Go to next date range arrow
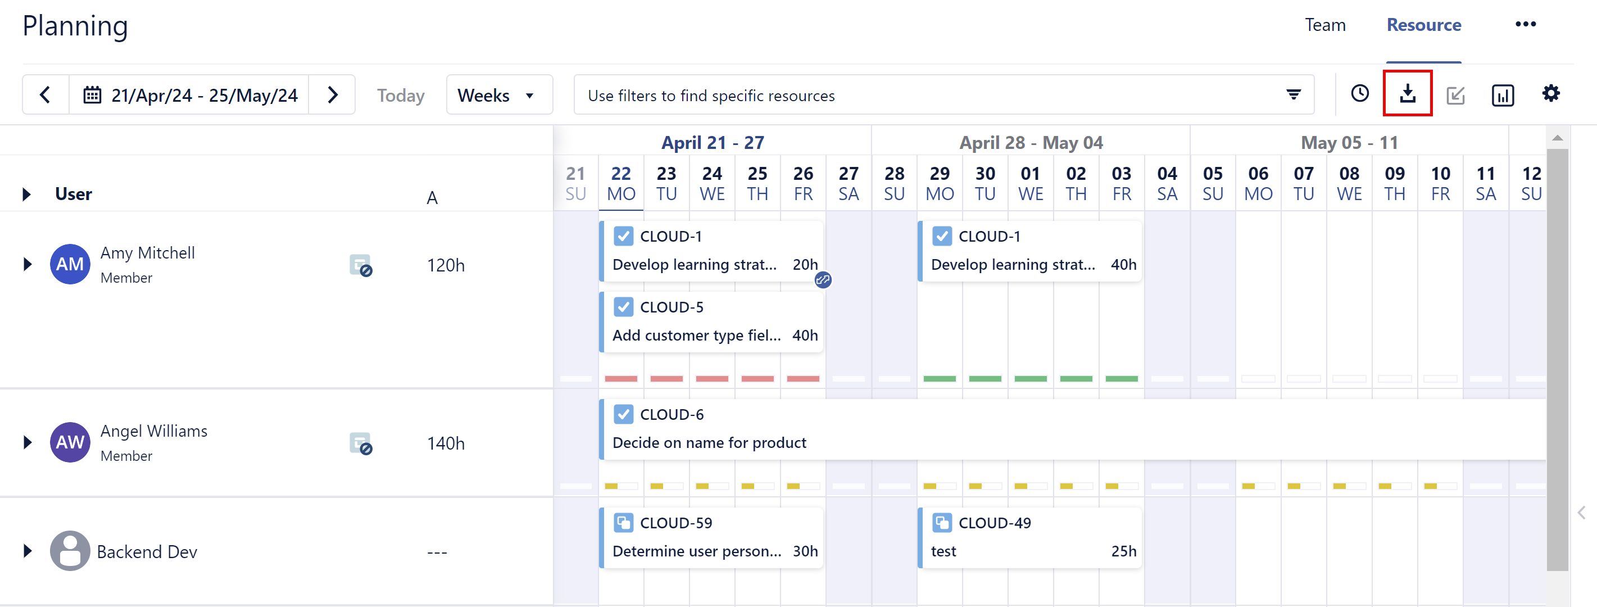The image size is (1597, 607). coord(332,95)
